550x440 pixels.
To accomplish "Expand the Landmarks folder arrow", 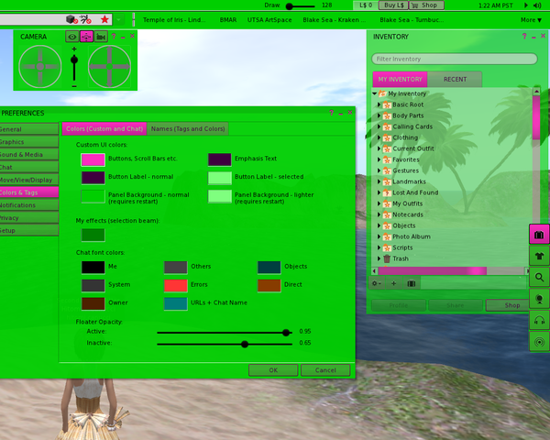I will pos(379,181).
